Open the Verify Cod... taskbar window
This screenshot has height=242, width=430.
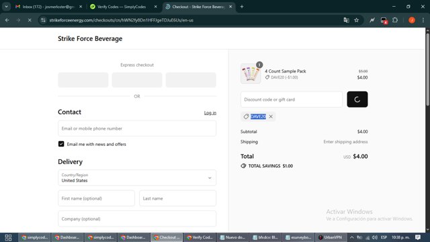pyautogui.click(x=200, y=237)
